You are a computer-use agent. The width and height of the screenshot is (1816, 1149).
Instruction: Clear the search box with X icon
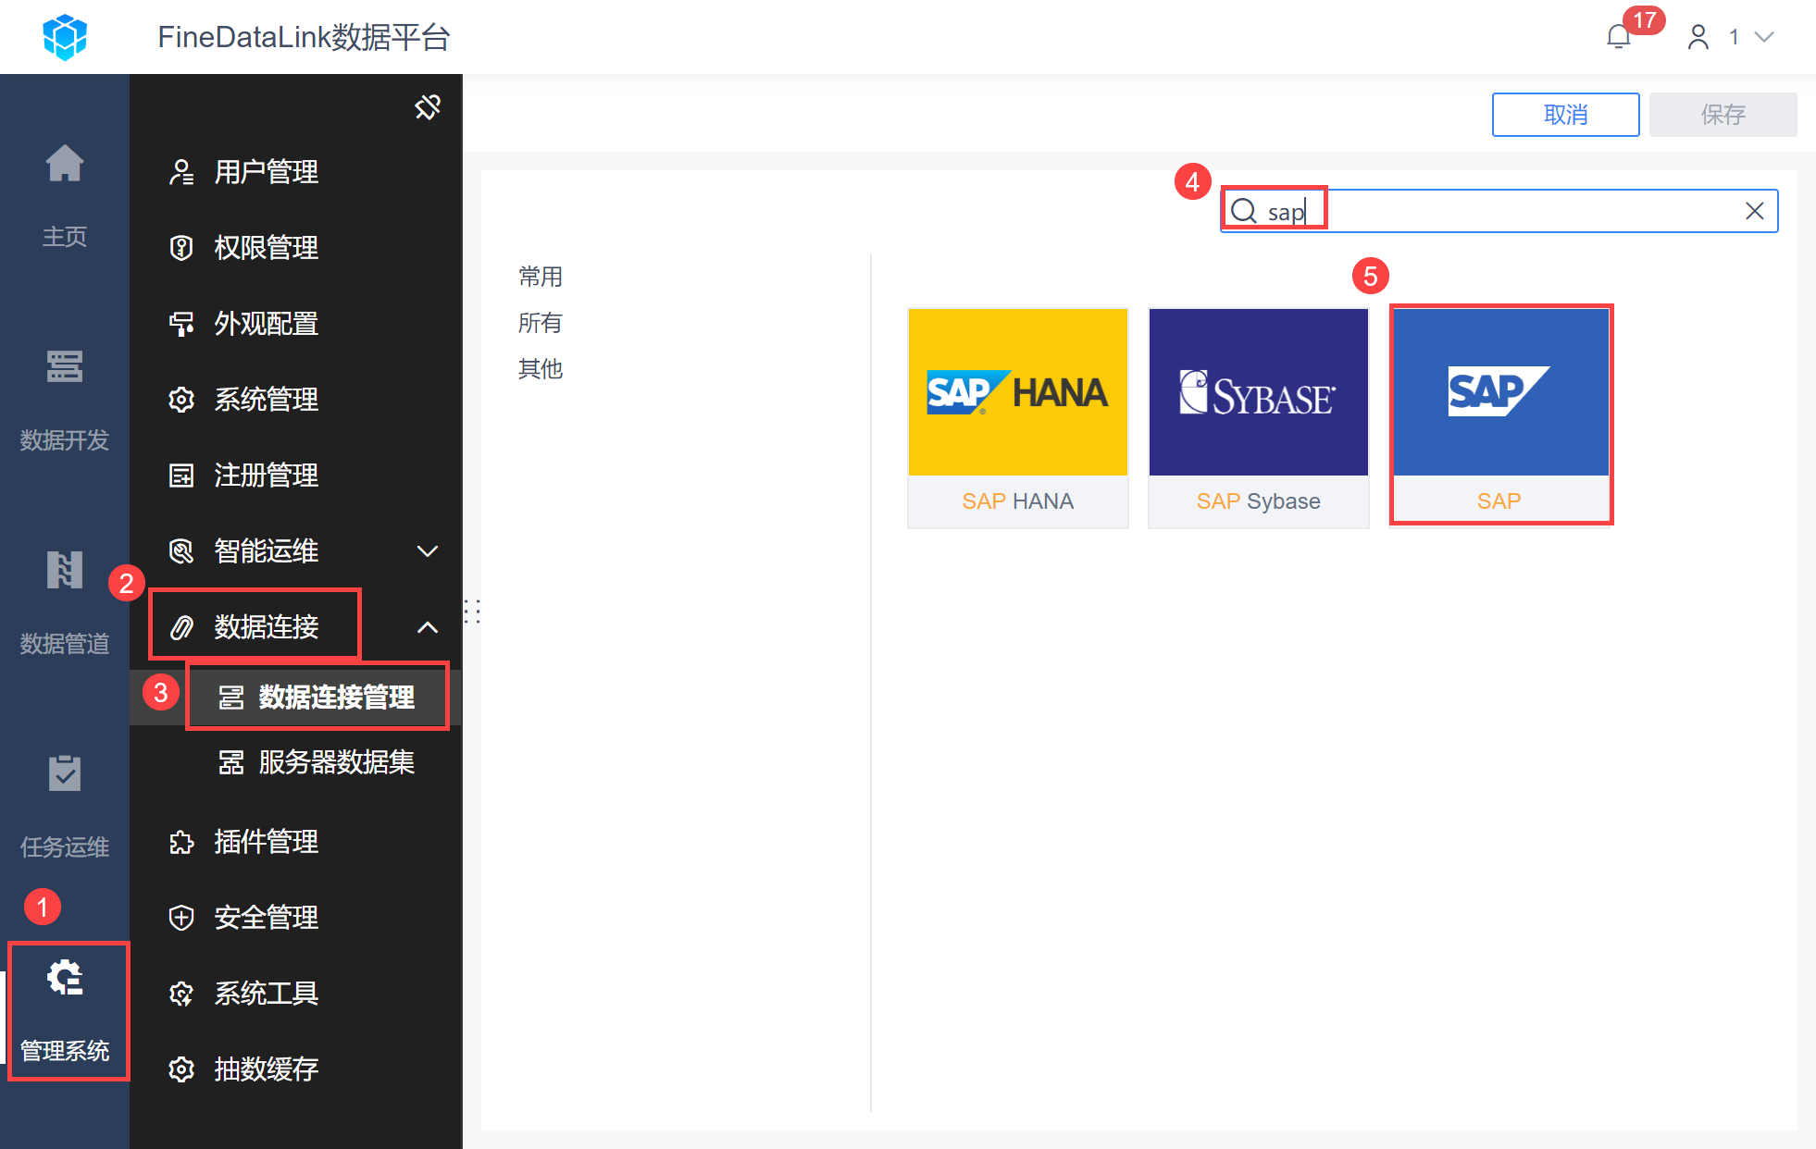coord(1754,211)
